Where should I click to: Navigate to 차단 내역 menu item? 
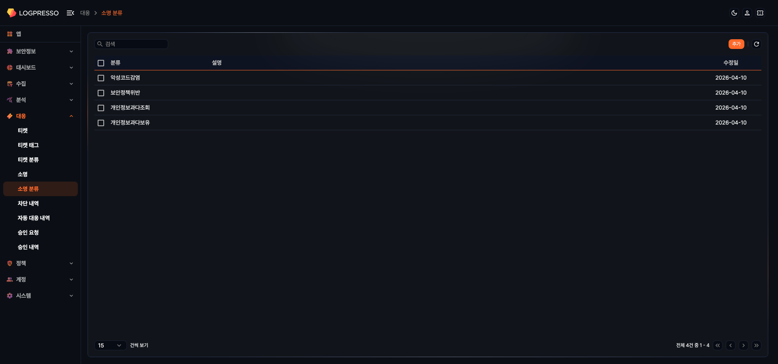28,203
